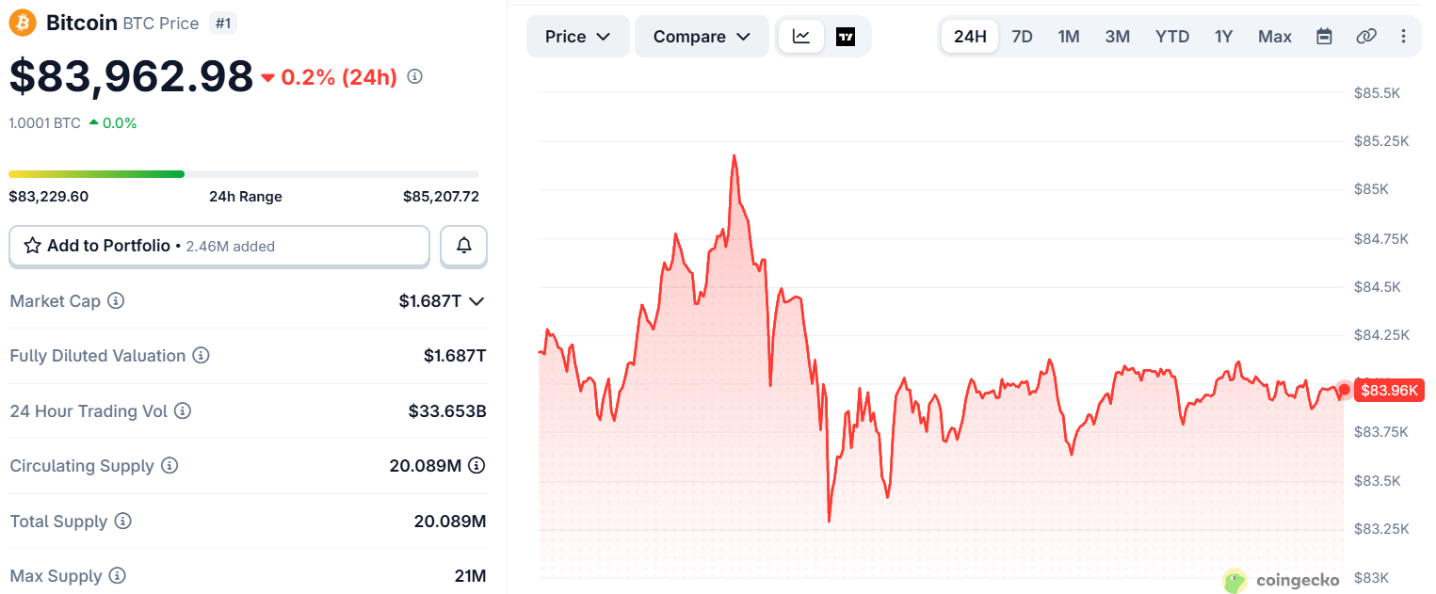Open the calendar date range picker

[x=1324, y=37]
